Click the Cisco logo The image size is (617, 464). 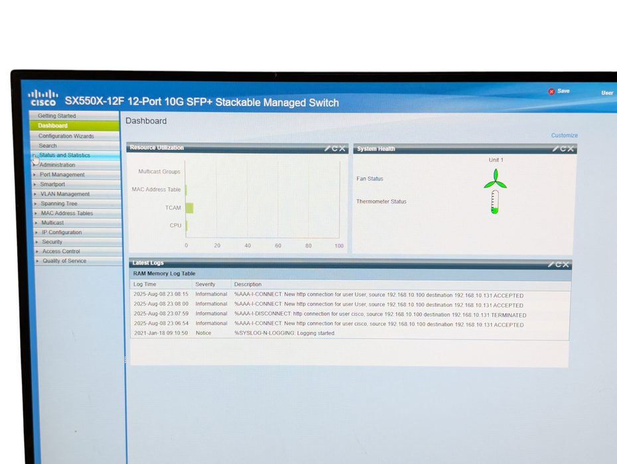click(43, 98)
